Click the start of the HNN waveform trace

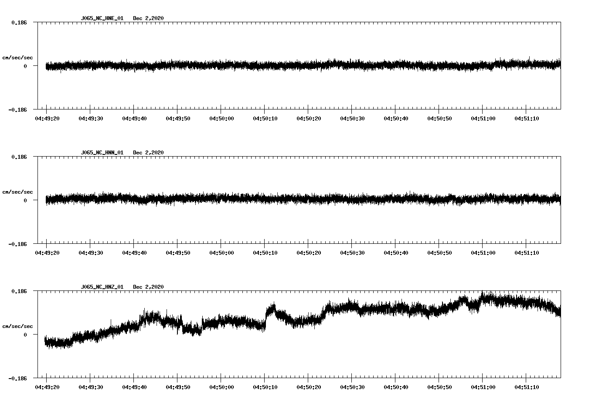(46, 200)
